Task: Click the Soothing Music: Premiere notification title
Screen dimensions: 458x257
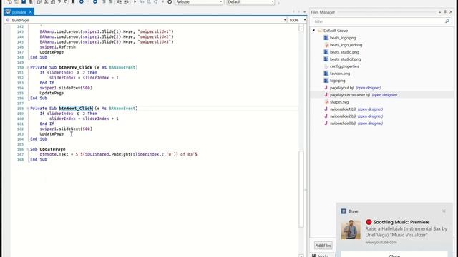Action: [x=401, y=222]
